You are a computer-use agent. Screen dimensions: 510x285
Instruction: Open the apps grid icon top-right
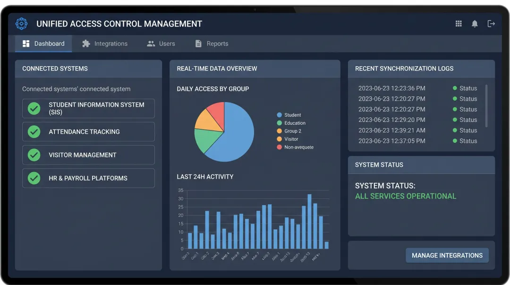tap(458, 23)
